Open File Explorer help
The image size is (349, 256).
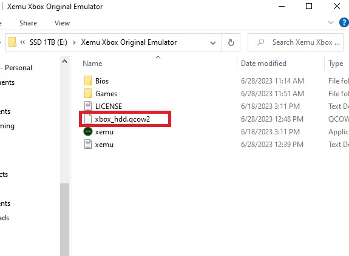[x=344, y=22]
